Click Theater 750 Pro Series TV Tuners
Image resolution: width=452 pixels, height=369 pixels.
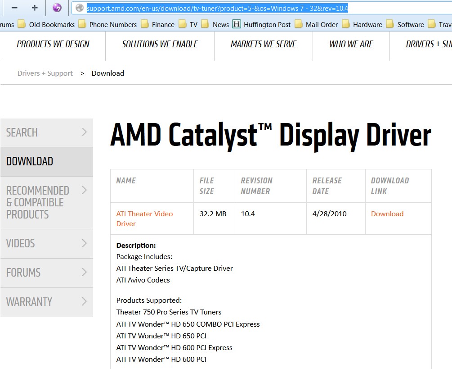[169, 312]
